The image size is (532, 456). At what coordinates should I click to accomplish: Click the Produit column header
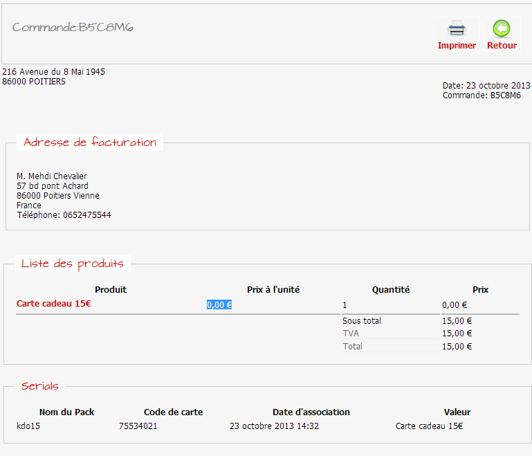click(x=111, y=290)
